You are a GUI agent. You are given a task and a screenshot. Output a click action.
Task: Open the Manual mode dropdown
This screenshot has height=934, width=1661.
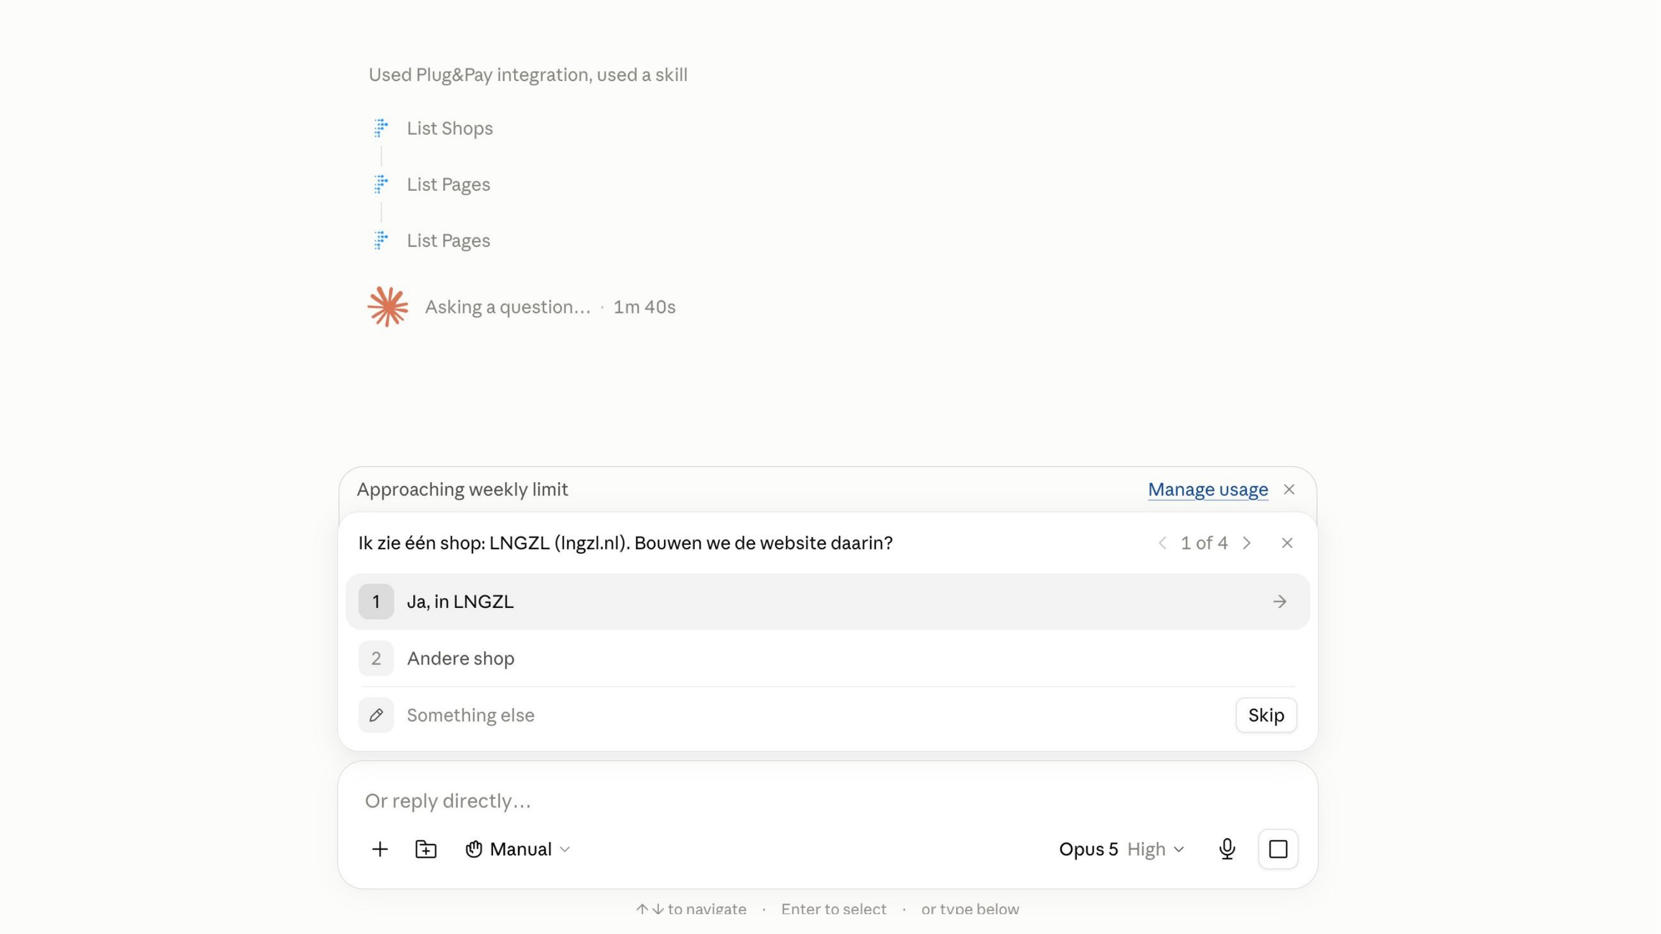click(518, 849)
